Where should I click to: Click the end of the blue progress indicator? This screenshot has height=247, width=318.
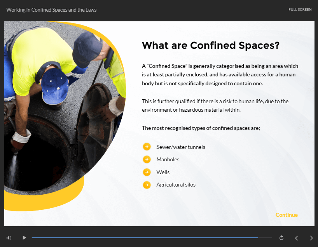[257, 237]
